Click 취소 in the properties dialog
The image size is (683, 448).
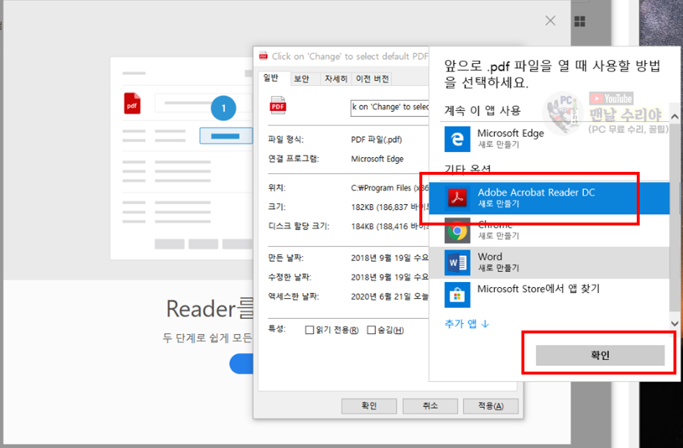430,405
